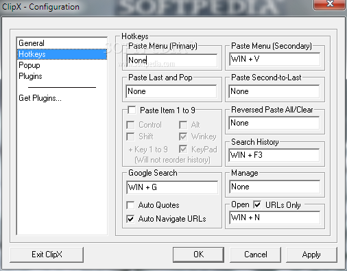The height and width of the screenshot is (271, 347).
Task: Close the ClipX Configuration window
Action: (329, 4)
